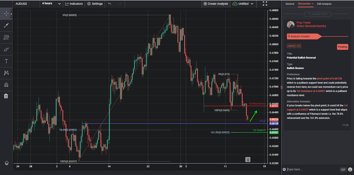Screen dimensions: 354x175
Task: Click the 1st Resistance line label
Action: [257, 104]
